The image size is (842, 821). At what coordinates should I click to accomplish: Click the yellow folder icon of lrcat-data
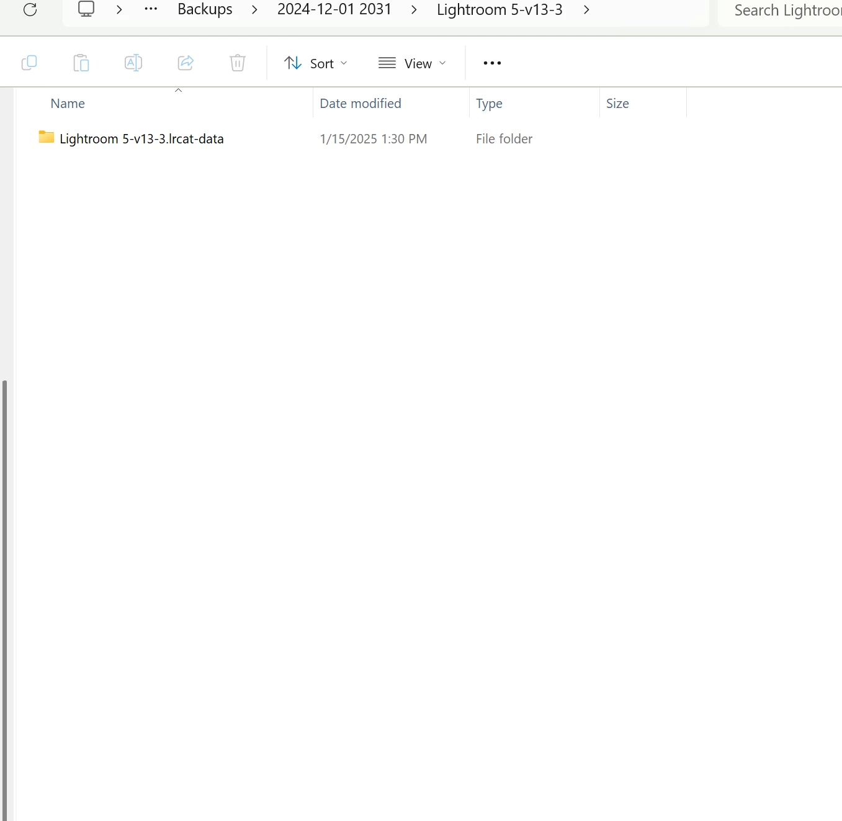47,137
